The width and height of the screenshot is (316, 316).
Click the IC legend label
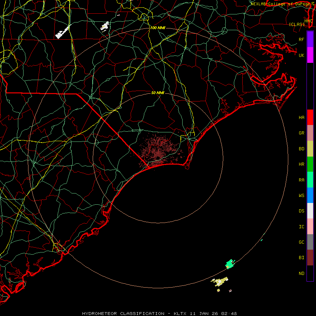(x=301, y=227)
